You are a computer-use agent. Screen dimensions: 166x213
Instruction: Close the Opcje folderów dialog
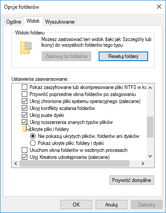(159, 7)
